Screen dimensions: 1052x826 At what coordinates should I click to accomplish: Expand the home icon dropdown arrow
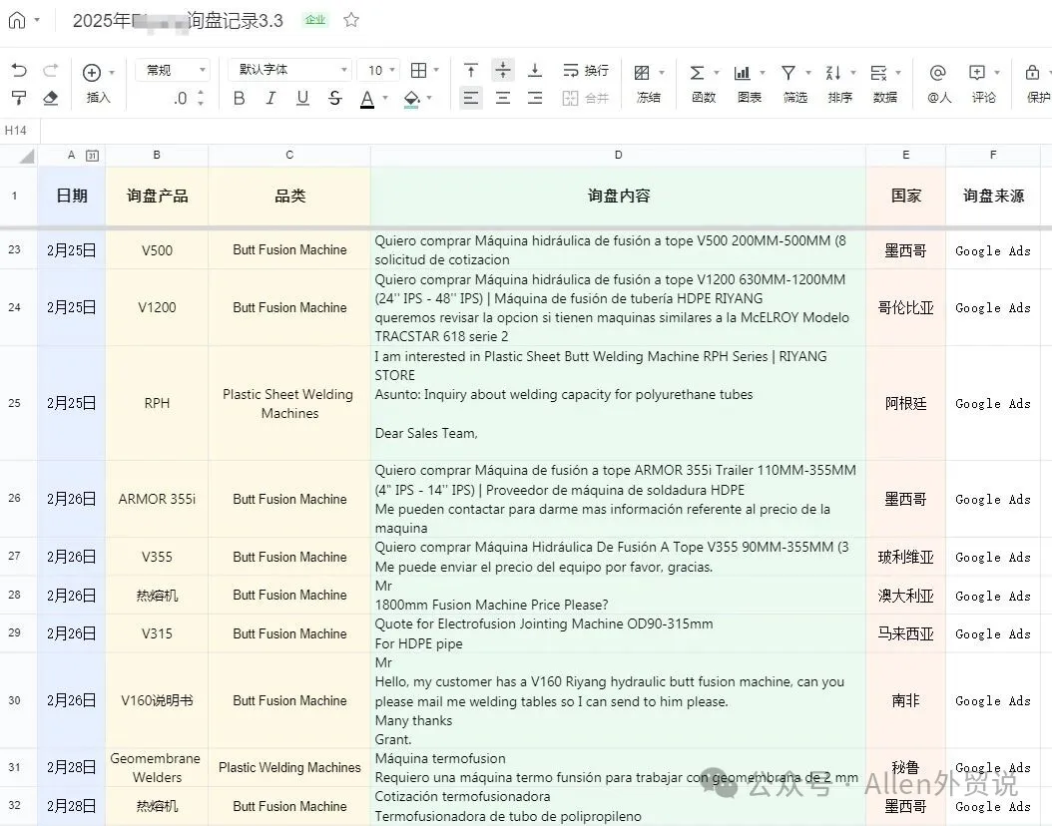[37, 20]
